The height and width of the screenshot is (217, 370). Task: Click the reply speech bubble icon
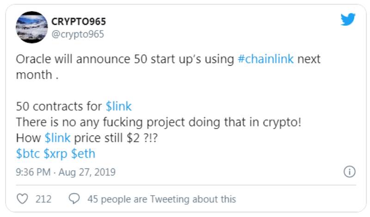point(74,199)
